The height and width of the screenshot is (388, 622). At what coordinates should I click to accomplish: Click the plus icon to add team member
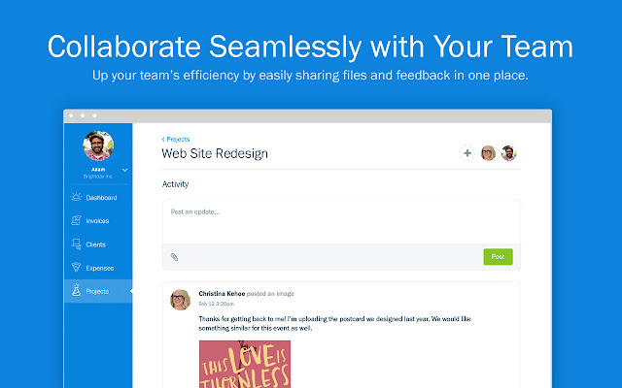pos(467,153)
